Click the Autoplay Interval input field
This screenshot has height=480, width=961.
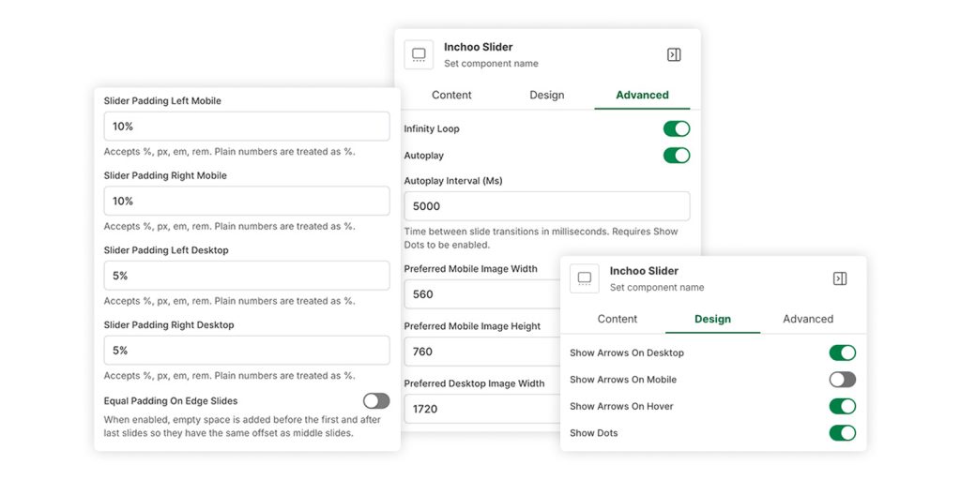click(546, 206)
